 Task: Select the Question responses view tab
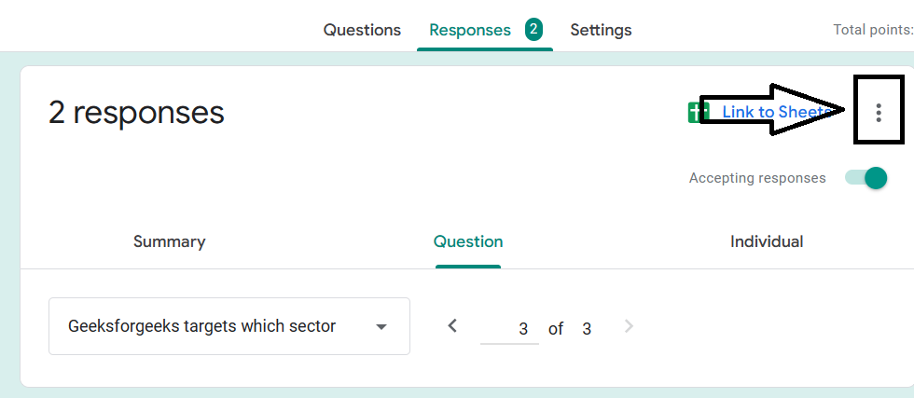point(468,241)
